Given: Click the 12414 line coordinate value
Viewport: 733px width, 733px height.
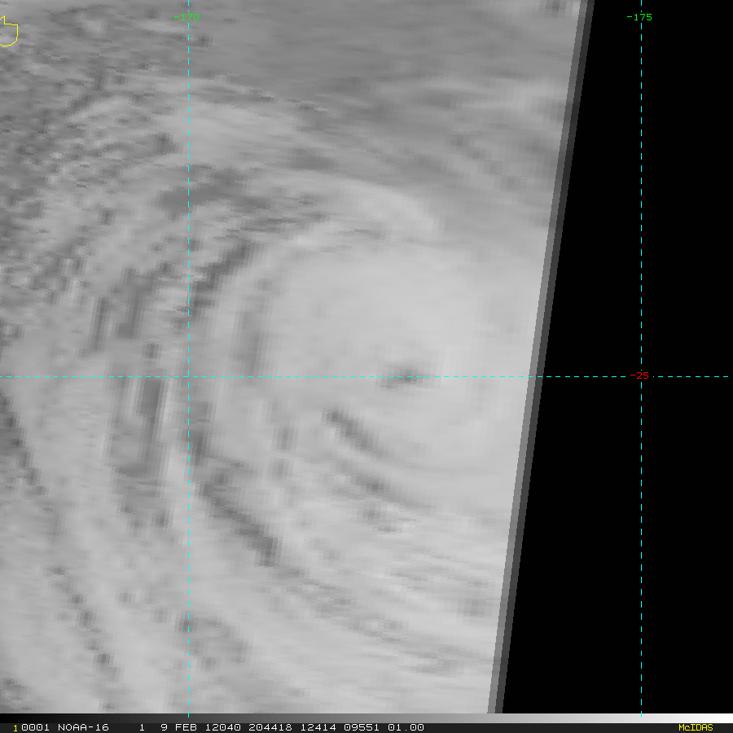Looking at the screenshot, I should pyautogui.click(x=318, y=727).
